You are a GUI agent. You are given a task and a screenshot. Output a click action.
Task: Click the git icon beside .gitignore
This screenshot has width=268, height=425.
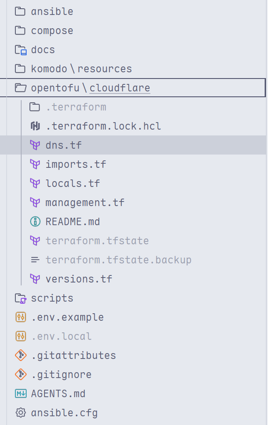point(21,374)
